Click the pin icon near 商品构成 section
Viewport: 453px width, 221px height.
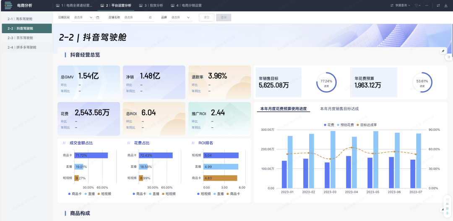pos(442,209)
